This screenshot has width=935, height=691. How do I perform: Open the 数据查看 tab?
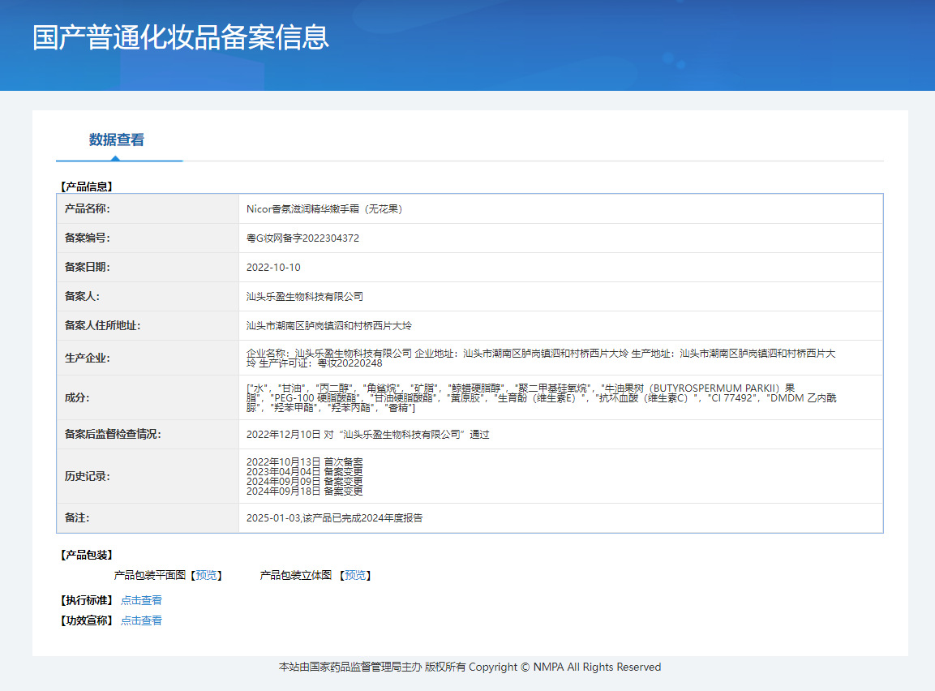(x=117, y=139)
